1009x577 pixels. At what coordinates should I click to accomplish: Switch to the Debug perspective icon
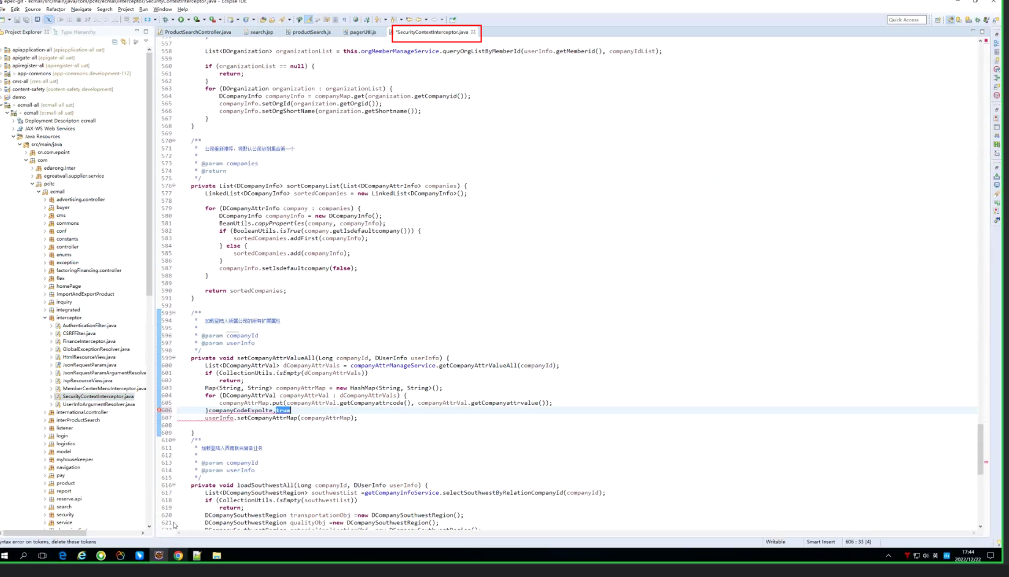pos(977,20)
